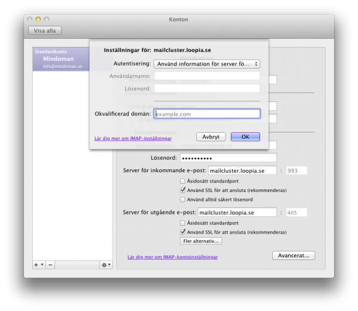Confirm the dialog with OK
The height and width of the screenshot is (311, 358).
point(245,137)
